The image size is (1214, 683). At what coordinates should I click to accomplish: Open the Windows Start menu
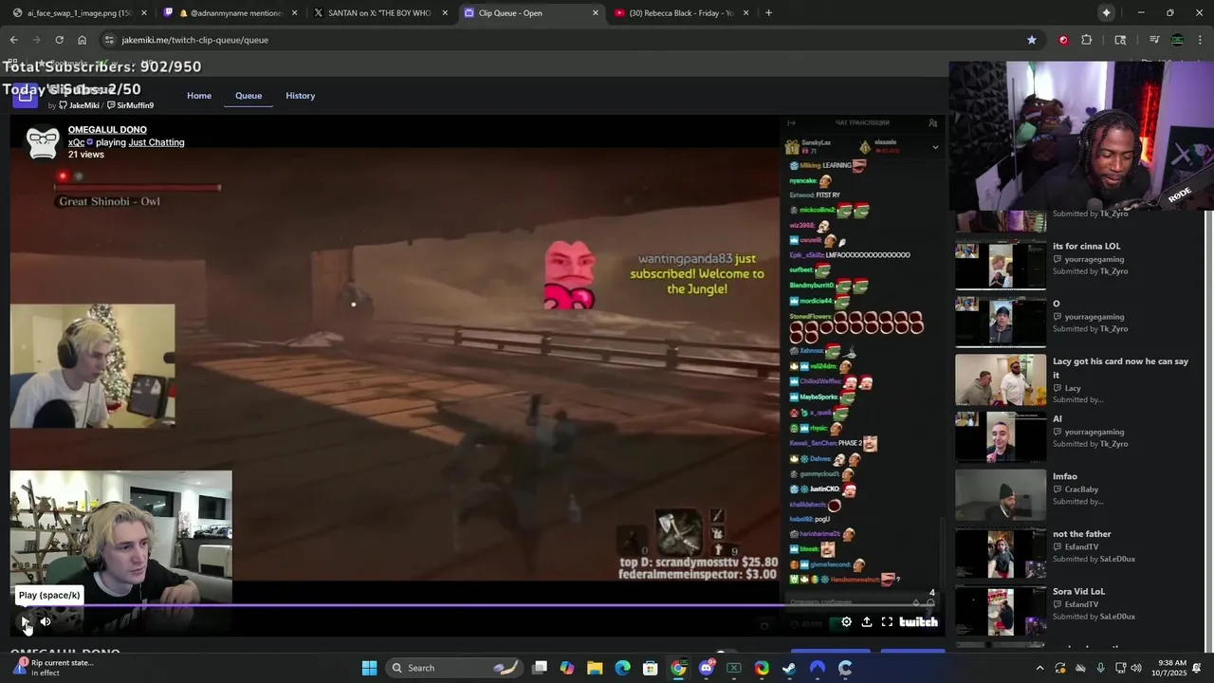[x=369, y=668]
